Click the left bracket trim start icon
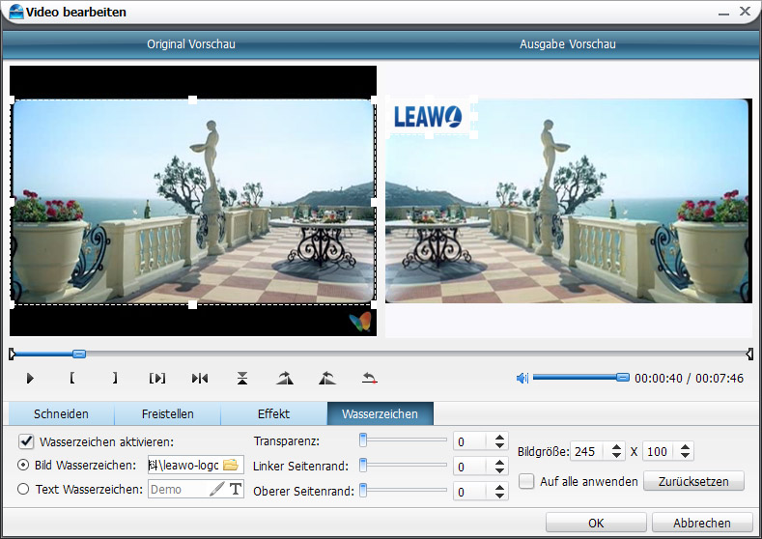The image size is (762, 539). coord(71,378)
